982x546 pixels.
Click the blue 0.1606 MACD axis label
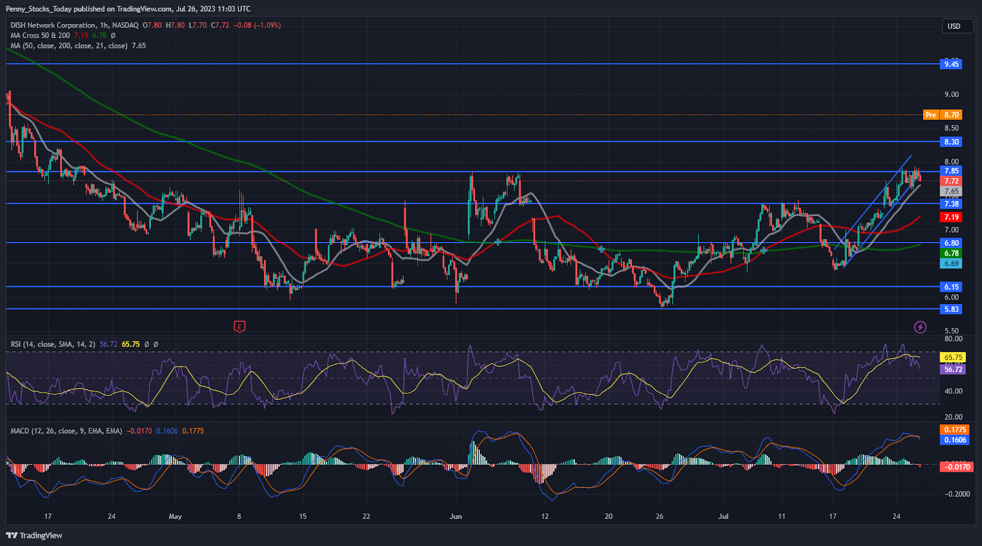[955, 440]
